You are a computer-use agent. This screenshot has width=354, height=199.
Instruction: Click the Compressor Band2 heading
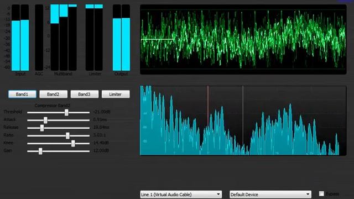tap(53, 106)
